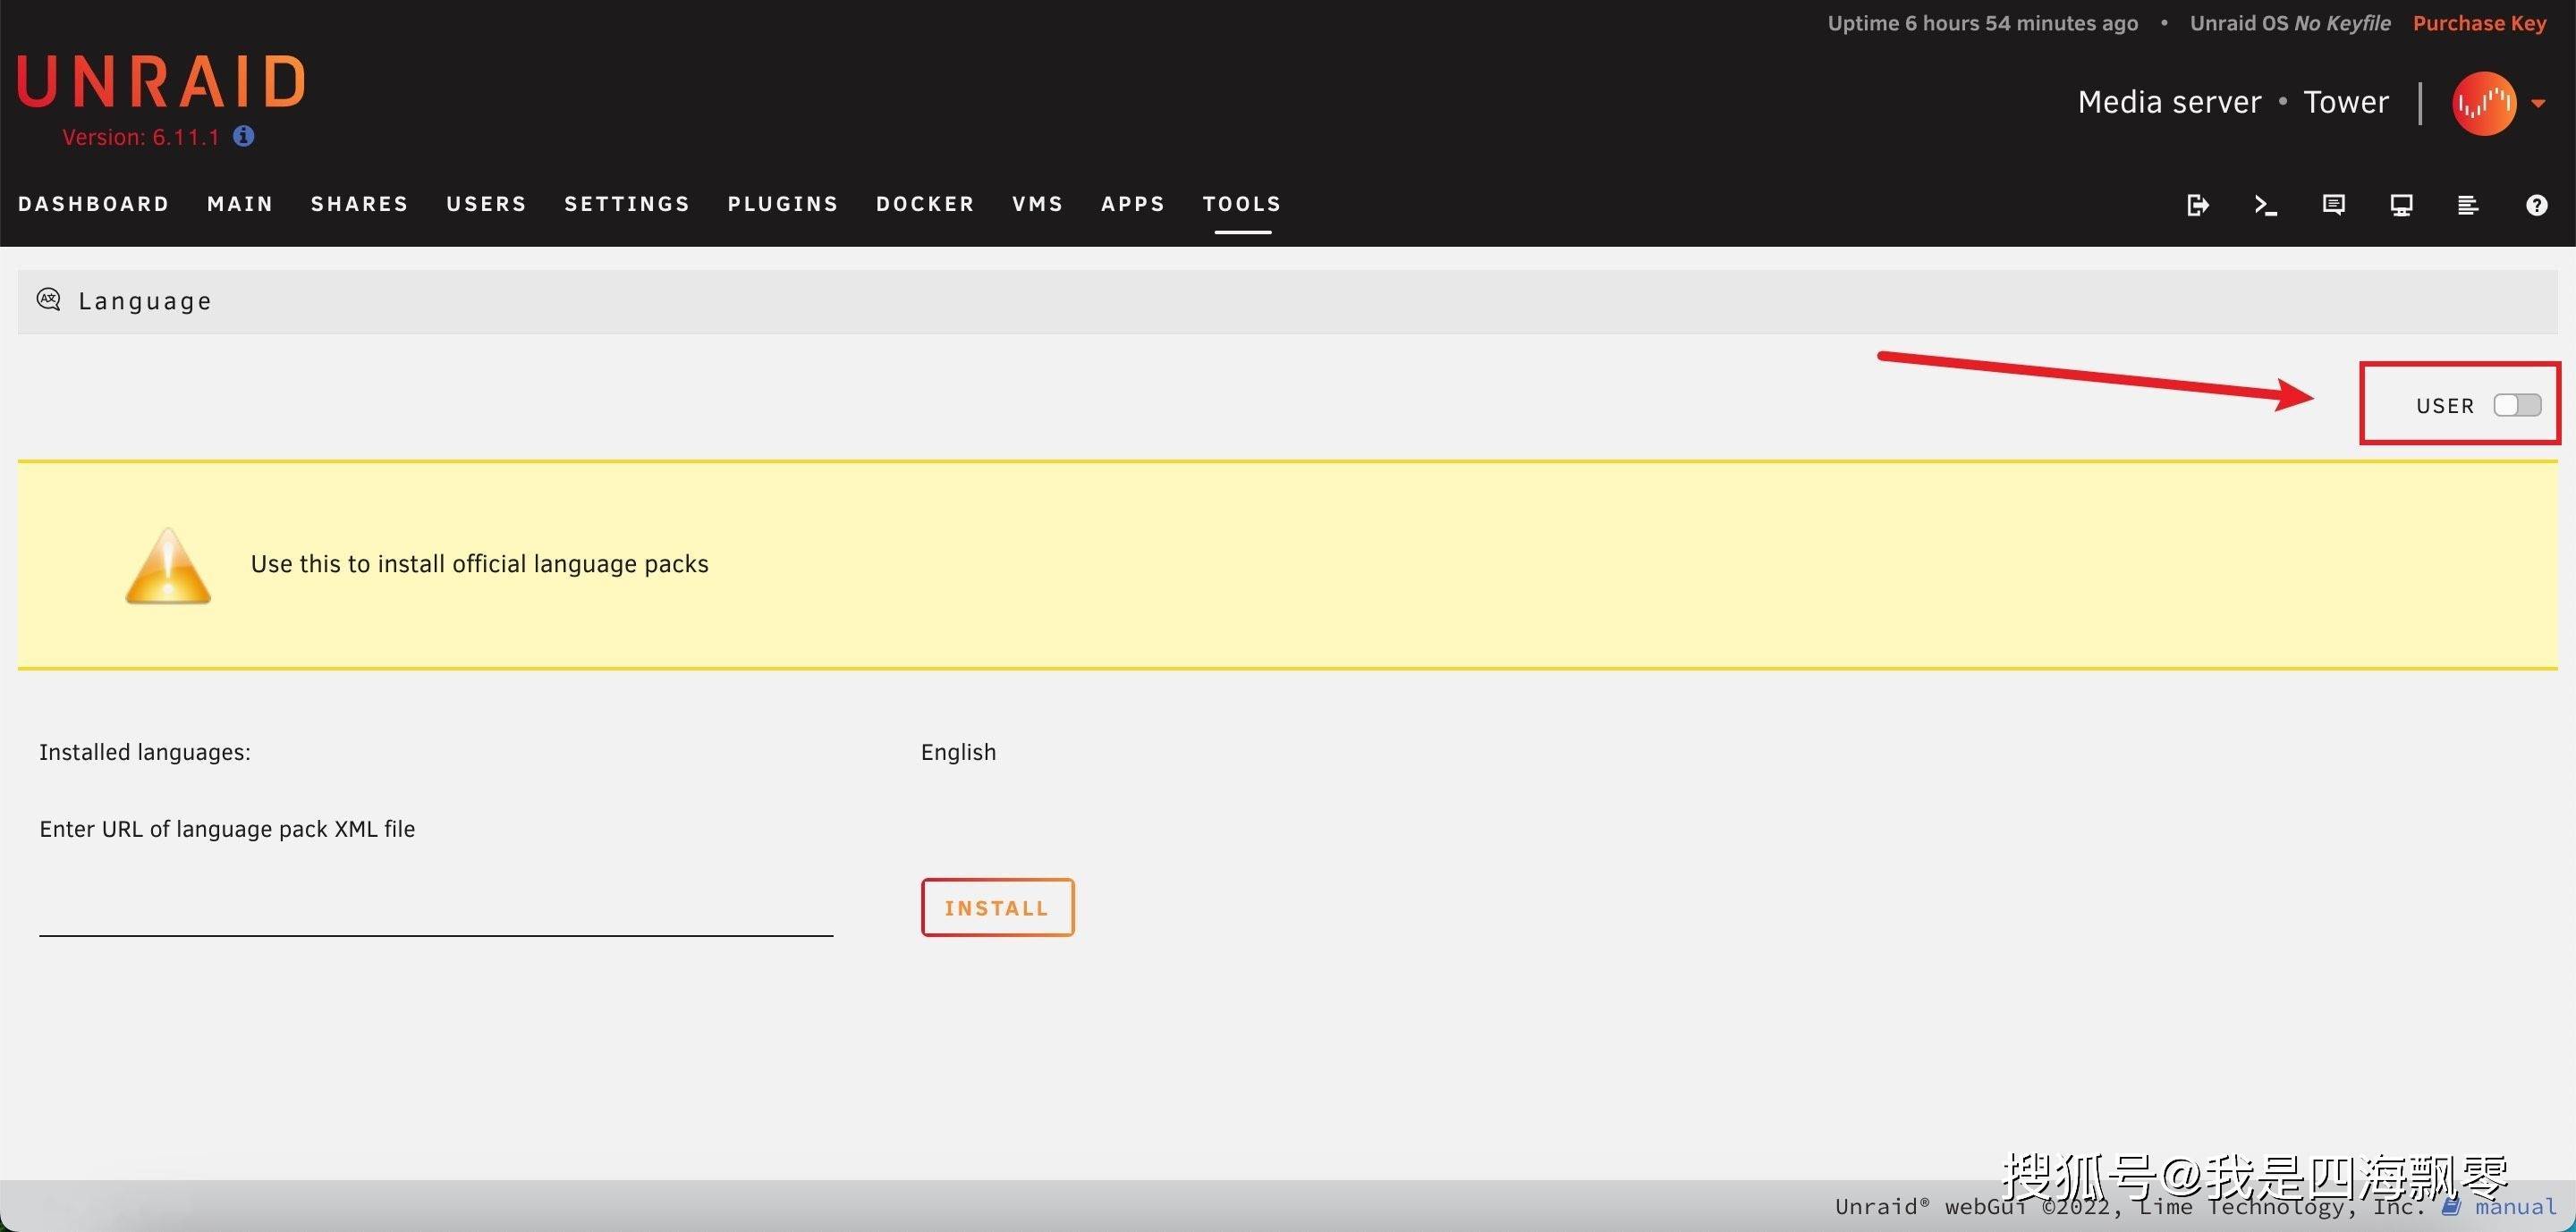The width and height of the screenshot is (2576, 1232).
Task: Switch to the Docker tab
Action: pyautogui.click(x=925, y=204)
